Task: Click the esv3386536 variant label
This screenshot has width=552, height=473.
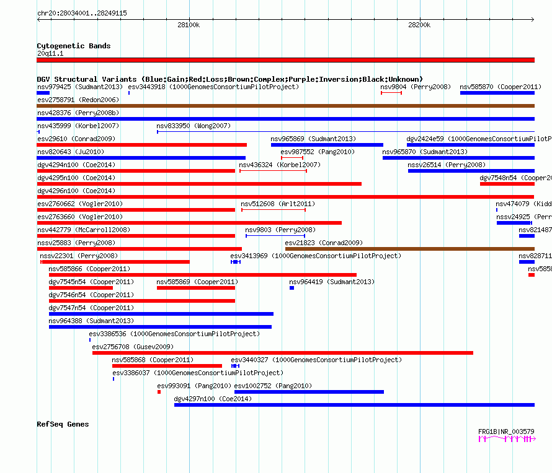Action: [x=174, y=334]
